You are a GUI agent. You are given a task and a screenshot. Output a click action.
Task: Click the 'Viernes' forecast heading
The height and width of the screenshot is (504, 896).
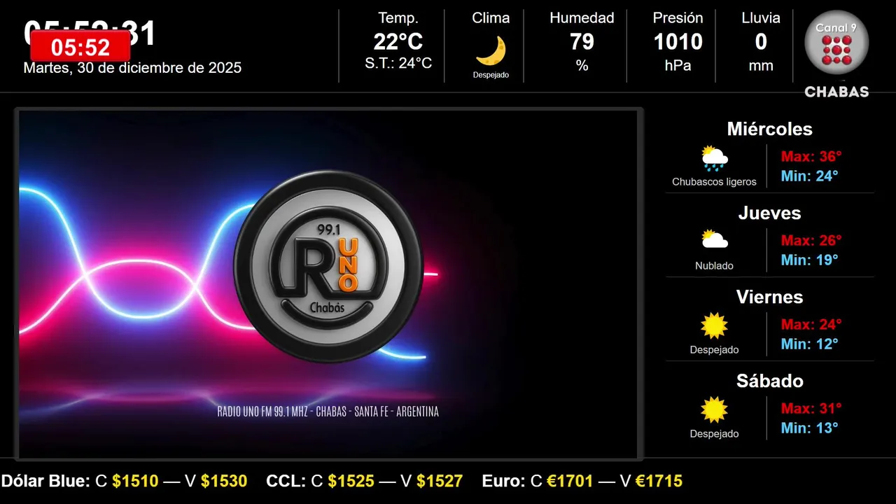pyautogui.click(x=769, y=297)
